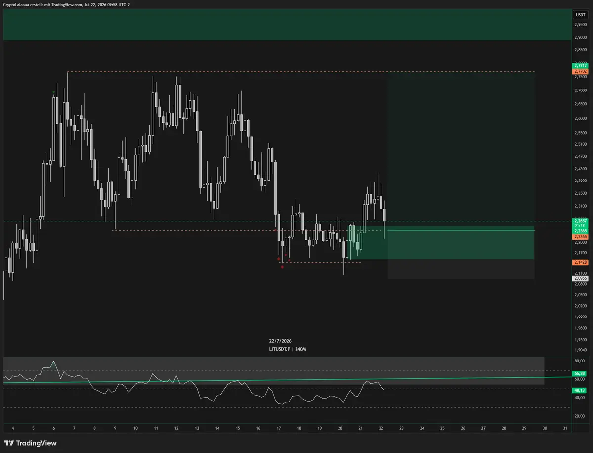
Task: Select the 'LITUSDT.P | 240M' symbol text
Action: (288, 349)
